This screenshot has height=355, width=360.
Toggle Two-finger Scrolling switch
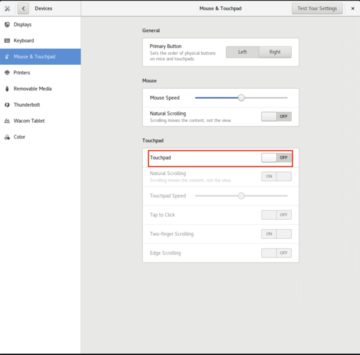pos(276,234)
